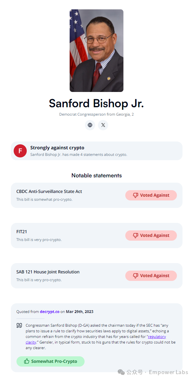Click thumbs-down icon on FIT21 row
The height and width of the screenshot is (380, 194).
[136, 235]
